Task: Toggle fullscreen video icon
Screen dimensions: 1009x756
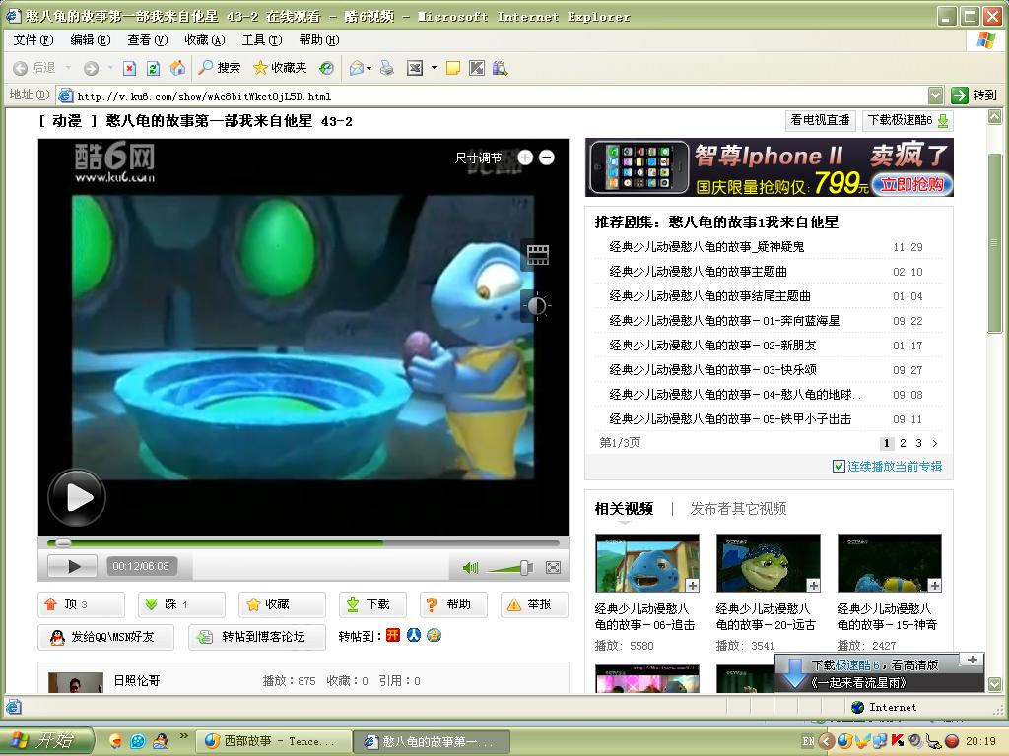Action: [x=553, y=567]
